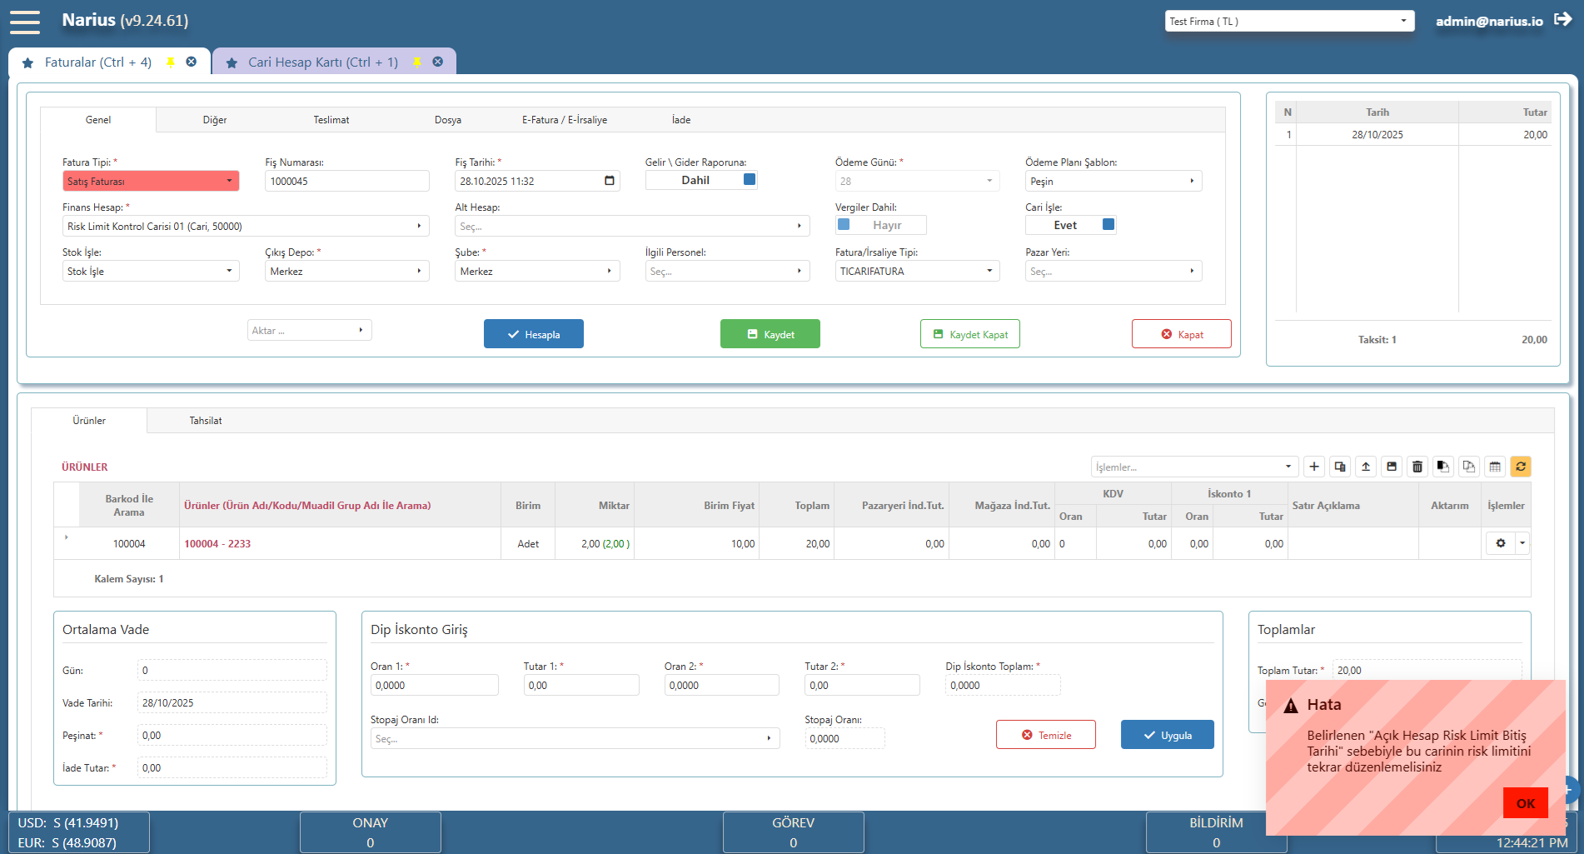Add a new product row with plus icon

click(1314, 467)
